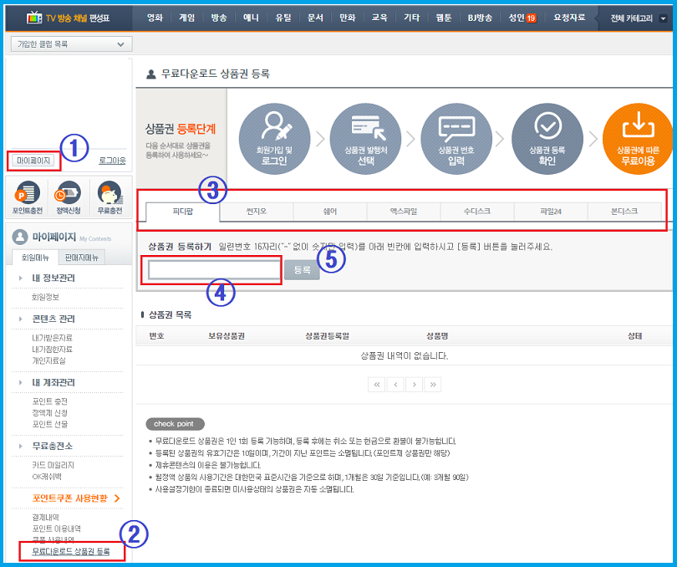
Task: Click the 무료충전 piggy bank icon
Action: [x=109, y=197]
